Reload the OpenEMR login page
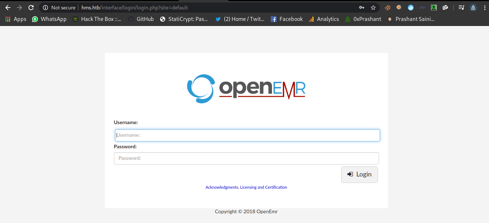 pyautogui.click(x=31, y=8)
